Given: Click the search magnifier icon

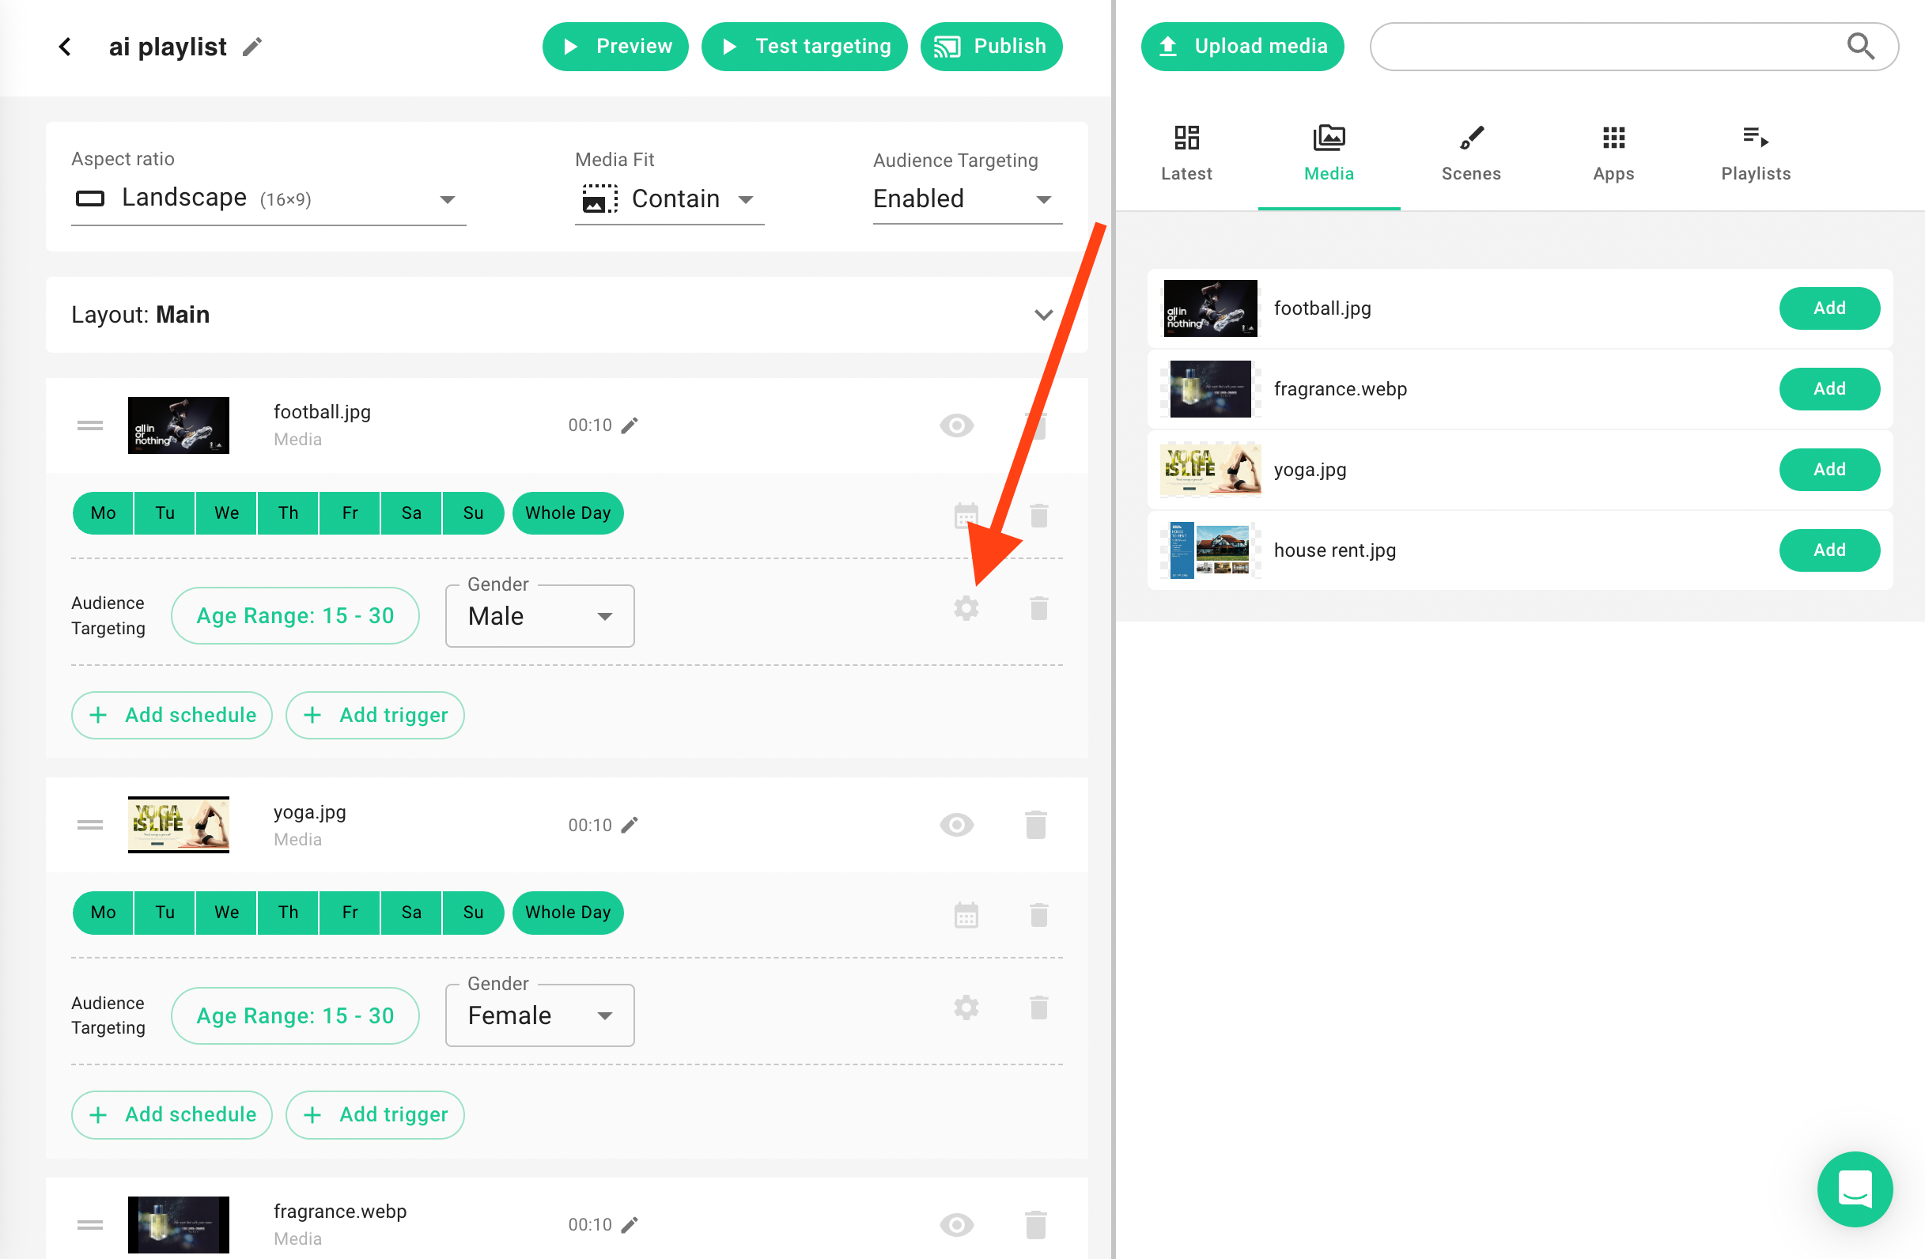Looking at the screenshot, I should (1860, 47).
